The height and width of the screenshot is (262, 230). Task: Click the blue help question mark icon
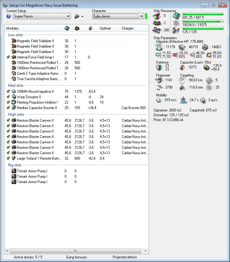8,16
